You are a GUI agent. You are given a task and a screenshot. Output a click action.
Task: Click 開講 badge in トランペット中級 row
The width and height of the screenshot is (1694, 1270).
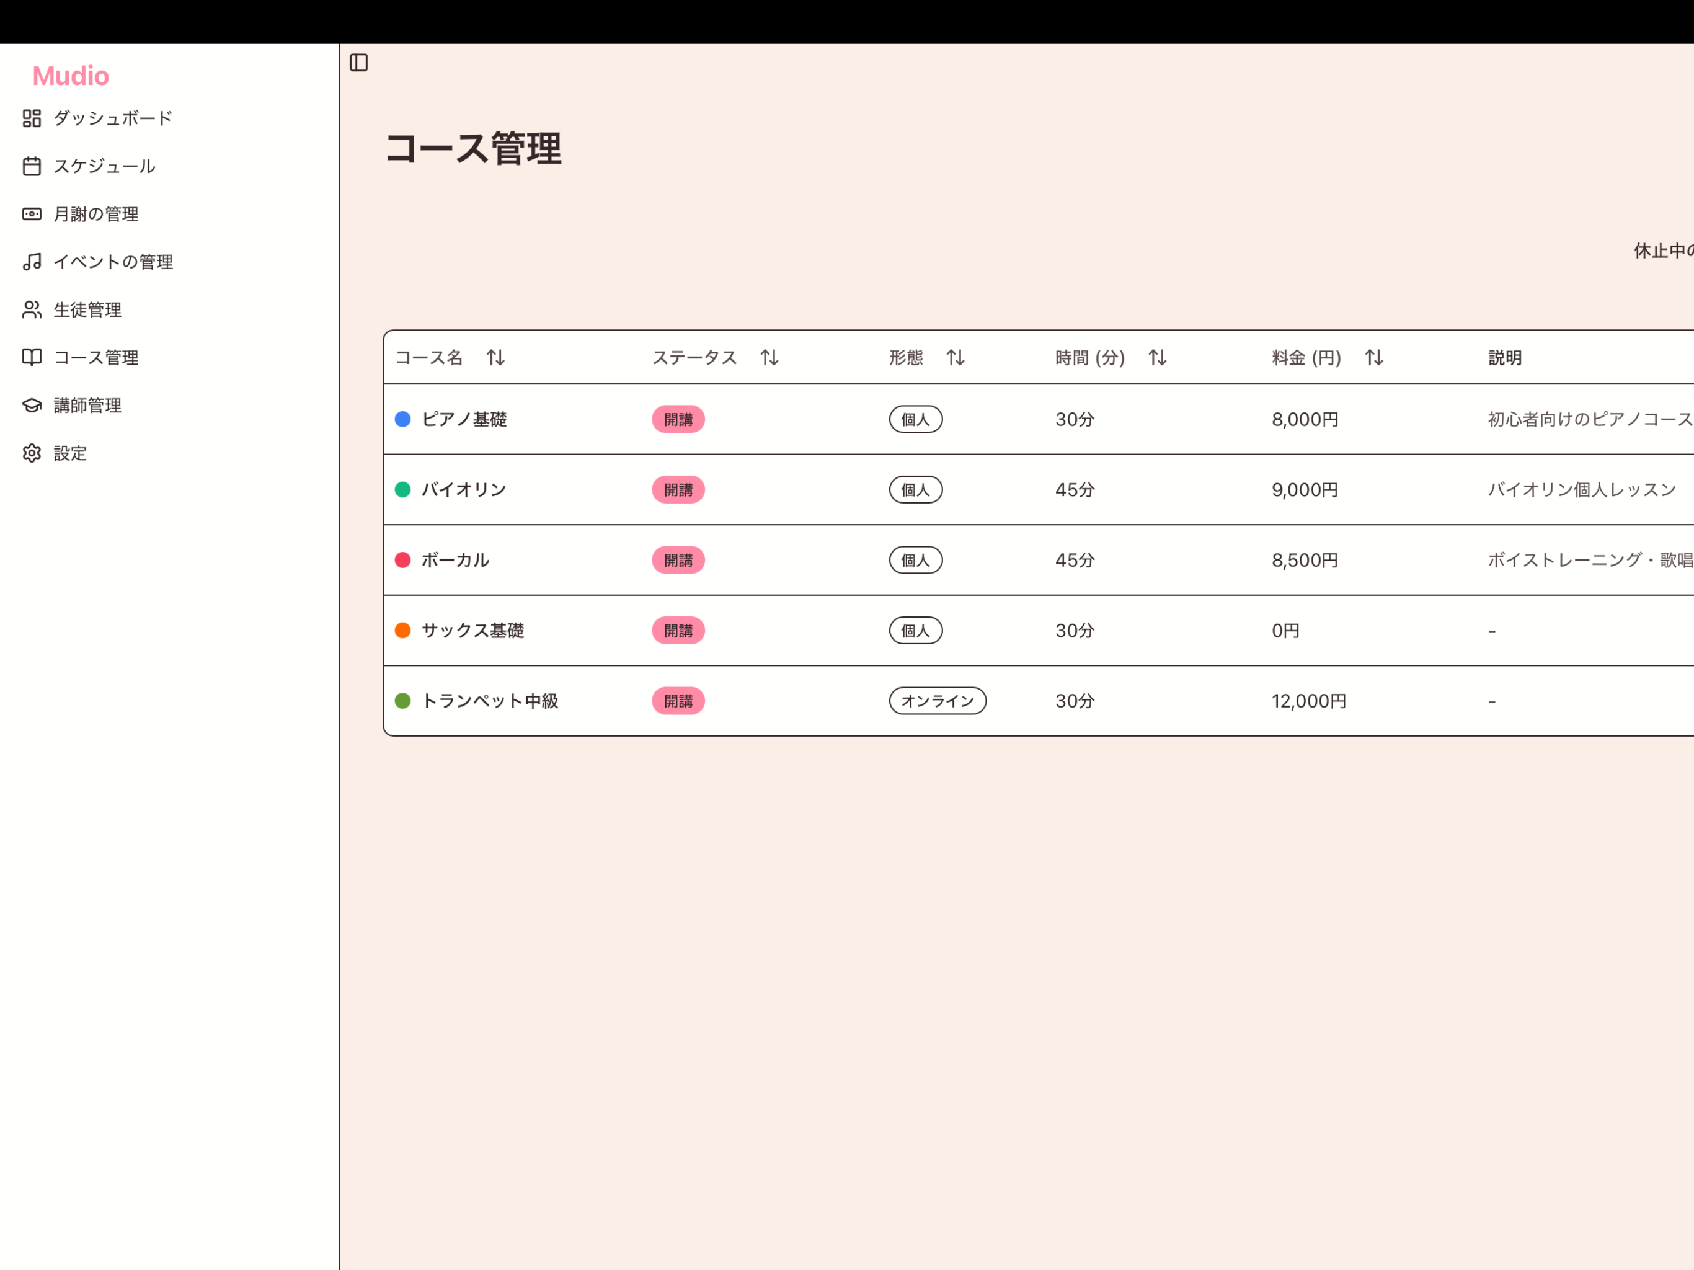tap(678, 701)
